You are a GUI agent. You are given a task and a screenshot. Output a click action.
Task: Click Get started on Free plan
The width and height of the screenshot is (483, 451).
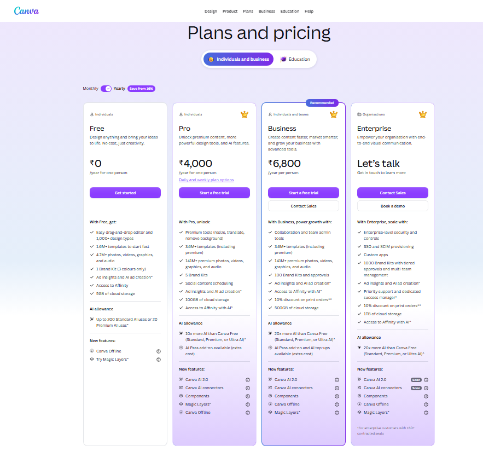(x=125, y=193)
